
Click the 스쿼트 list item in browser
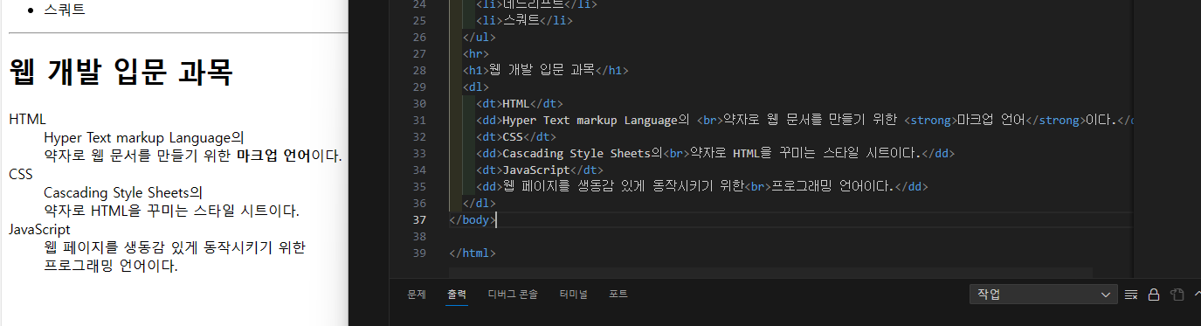[x=65, y=10]
